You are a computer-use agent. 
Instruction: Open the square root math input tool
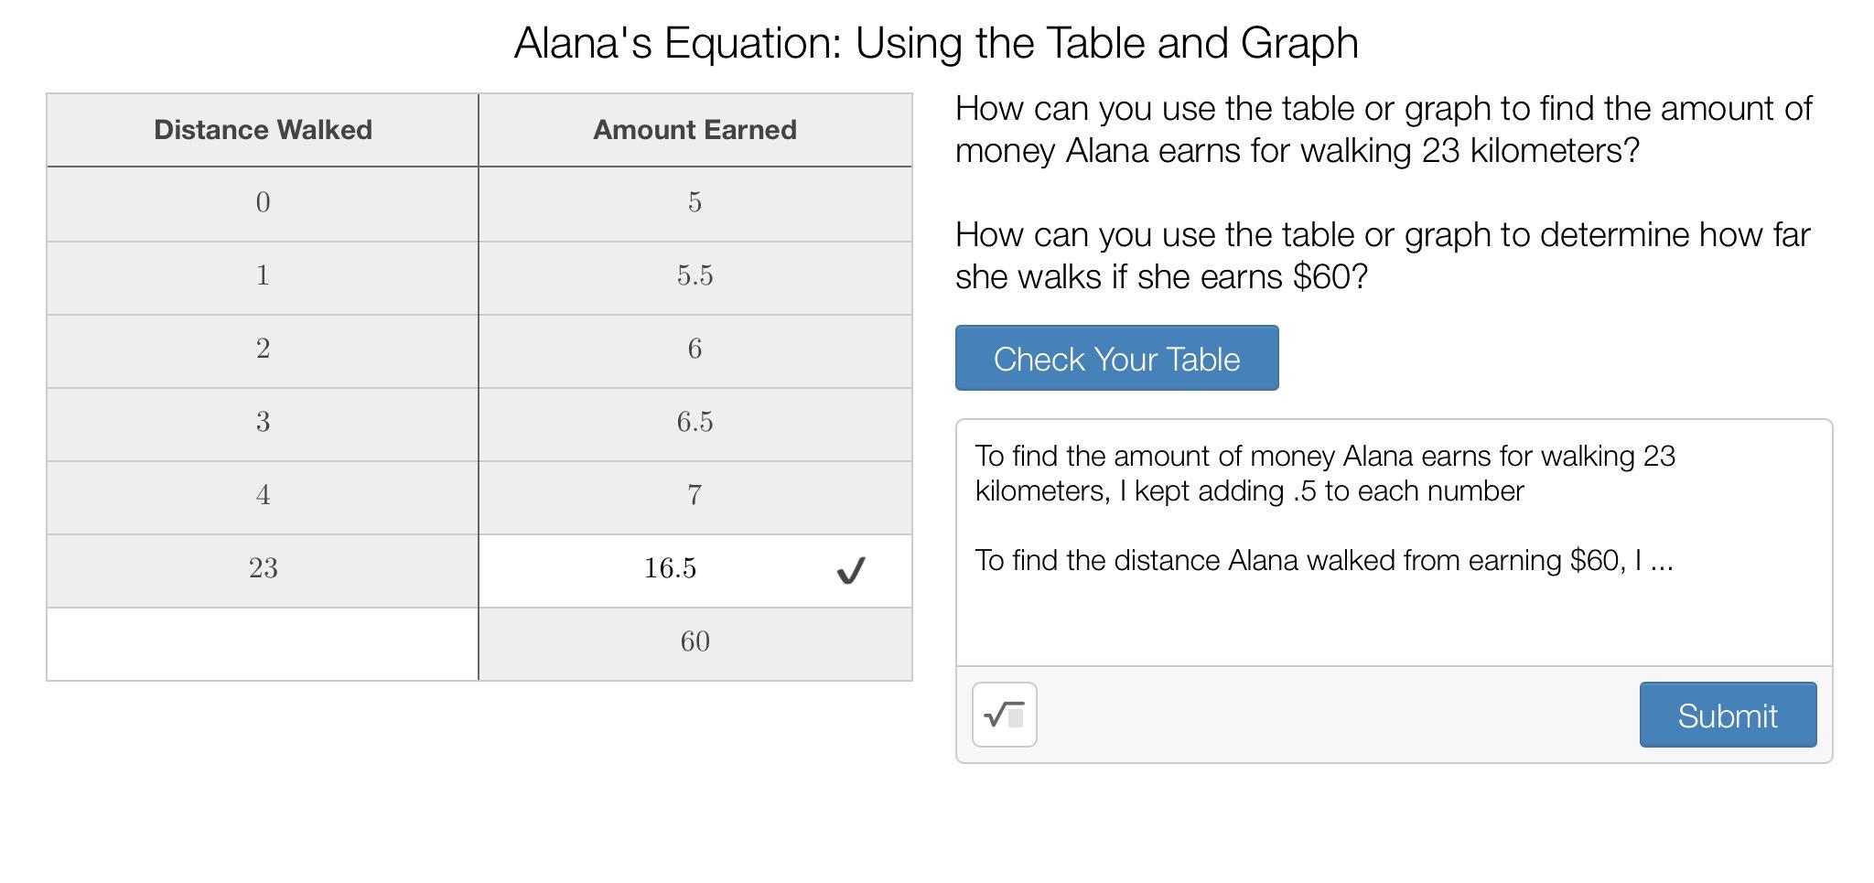tap(1004, 715)
